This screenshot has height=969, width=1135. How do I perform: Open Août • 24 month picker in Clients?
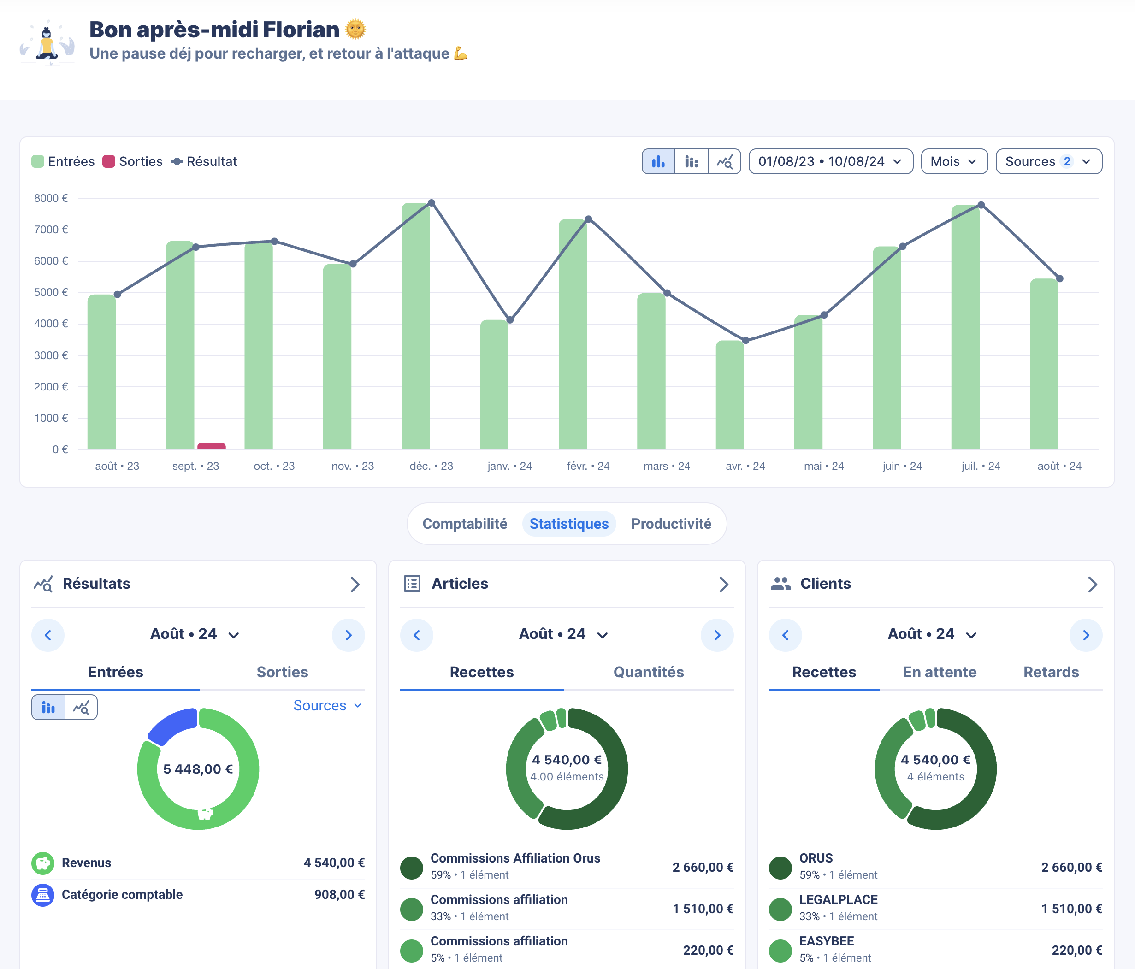(932, 634)
